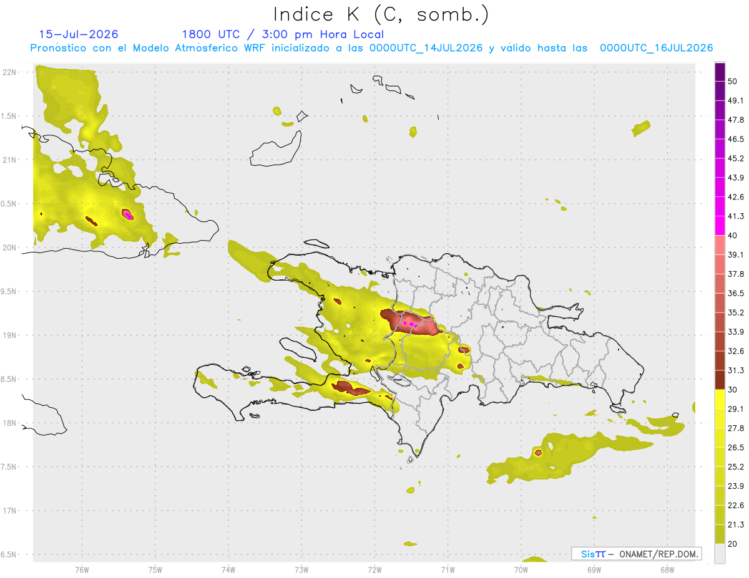Click the "75W" longitude label
Image resolution: width=749 pixels, height=578 pixels.
click(155, 569)
